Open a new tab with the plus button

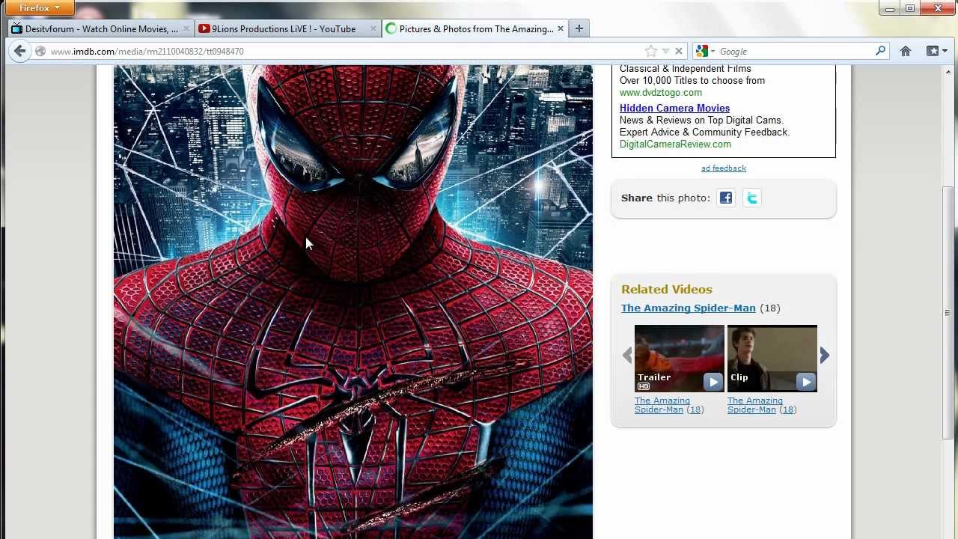click(579, 29)
